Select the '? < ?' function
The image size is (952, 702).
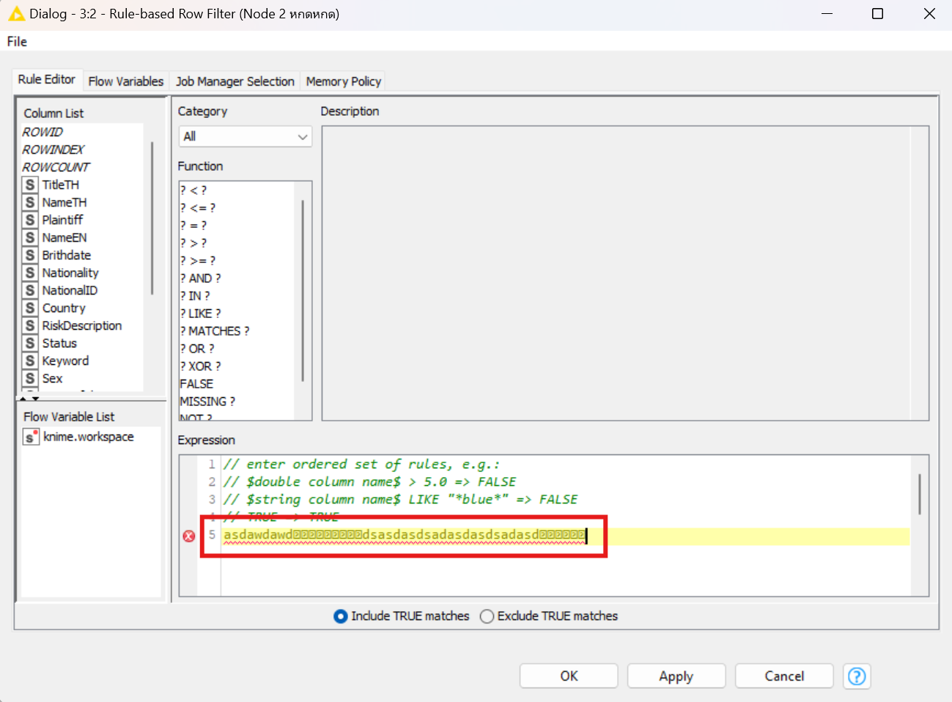coord(193,191)
